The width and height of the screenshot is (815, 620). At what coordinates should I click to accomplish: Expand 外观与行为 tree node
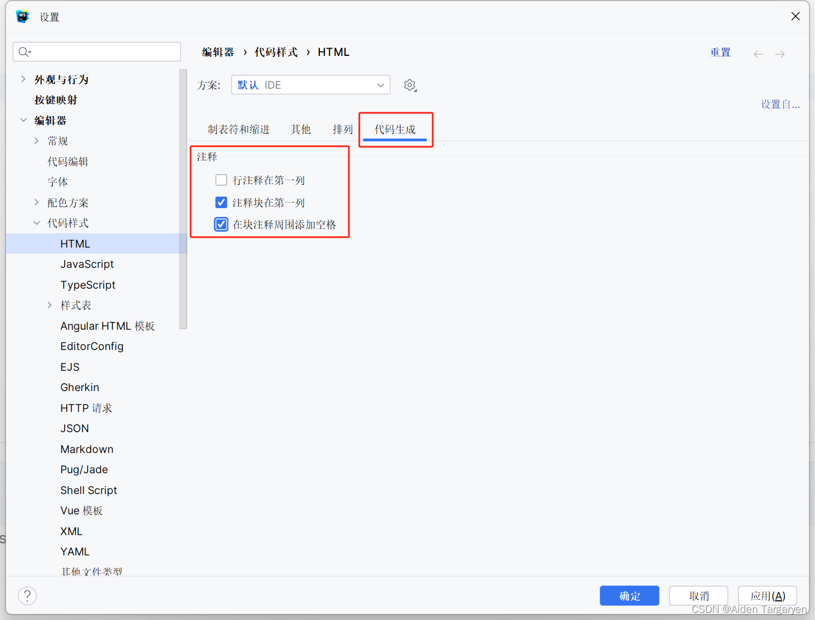point(23,79)
